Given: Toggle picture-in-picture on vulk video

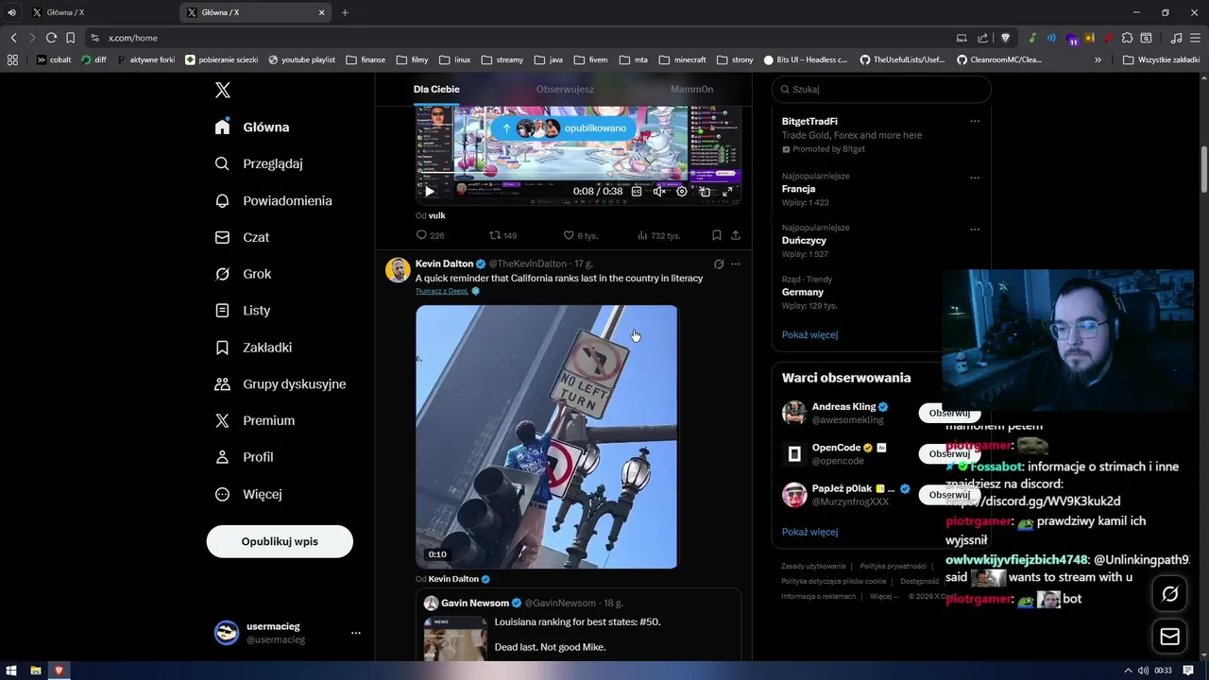Looking at the screenshot, I should (705, 191).
